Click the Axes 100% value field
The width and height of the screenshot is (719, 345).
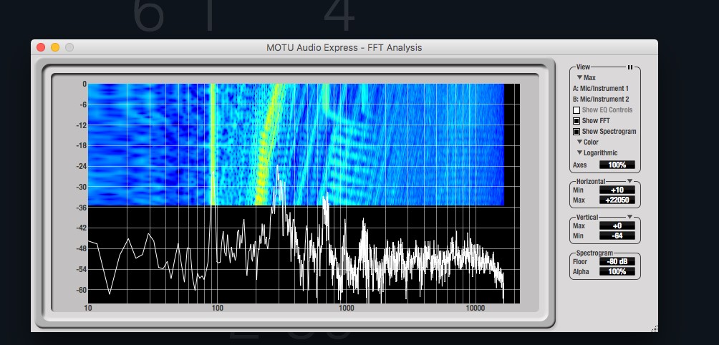pyautogui.click(x=617, y=165)
